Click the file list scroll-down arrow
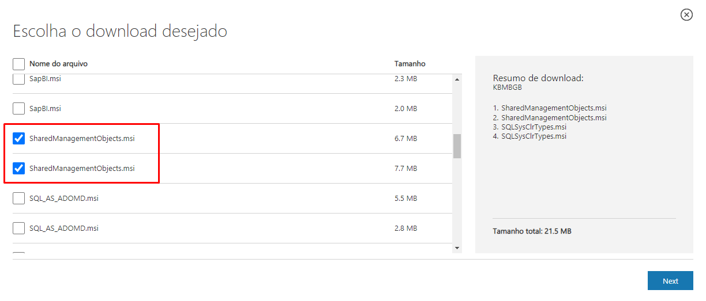Viewport: 706px width, 301px height. coord(457,248)
